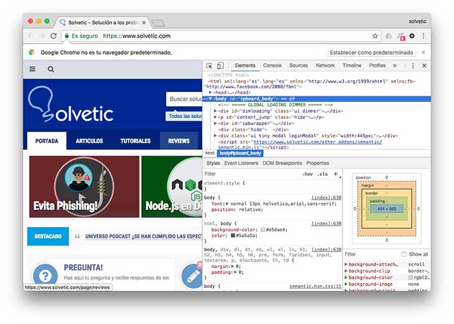Screen dimensions: 454x324
Task: Activate the inspect element picker icon
Action: [210, 66]
